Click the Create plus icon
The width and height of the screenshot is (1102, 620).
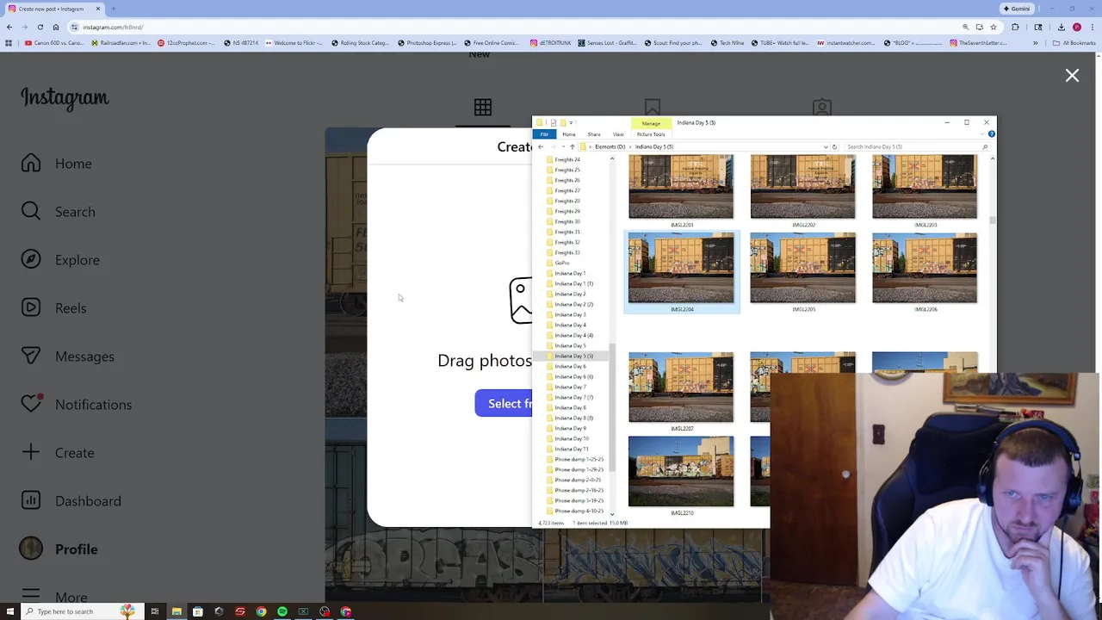[31, 452]
